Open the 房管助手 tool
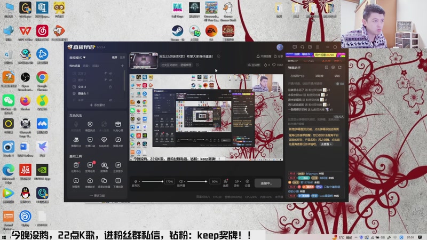Viewport: 427px width, 240px height. coord(90,183)
